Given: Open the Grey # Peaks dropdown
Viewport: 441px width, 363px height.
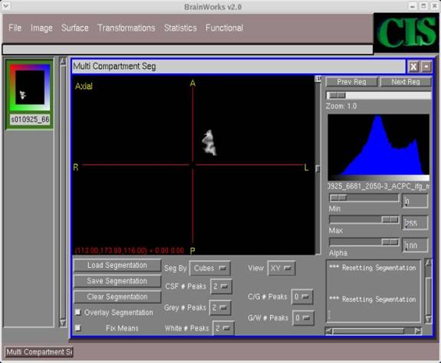Looking at the screenshot, I should pyautogui.click(x=220, y=308).
